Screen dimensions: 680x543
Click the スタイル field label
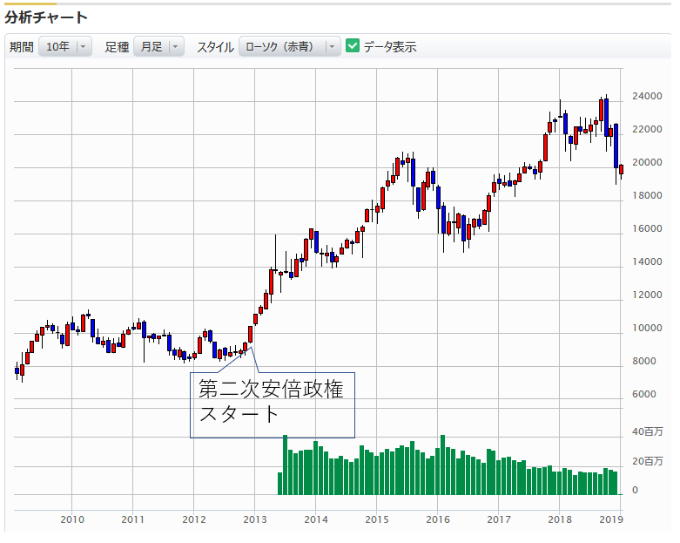[x=215, y=47]
